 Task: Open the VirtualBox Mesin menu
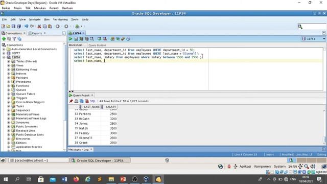coord(17,8)
